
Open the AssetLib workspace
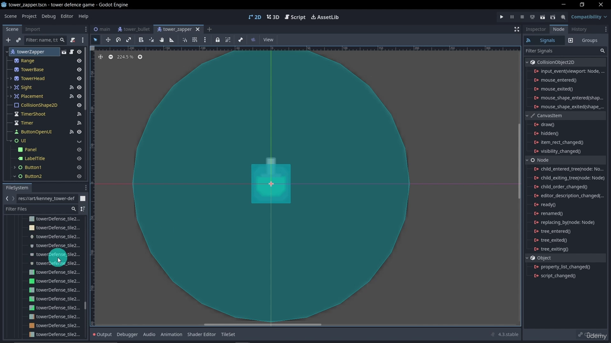click(325, 17)
